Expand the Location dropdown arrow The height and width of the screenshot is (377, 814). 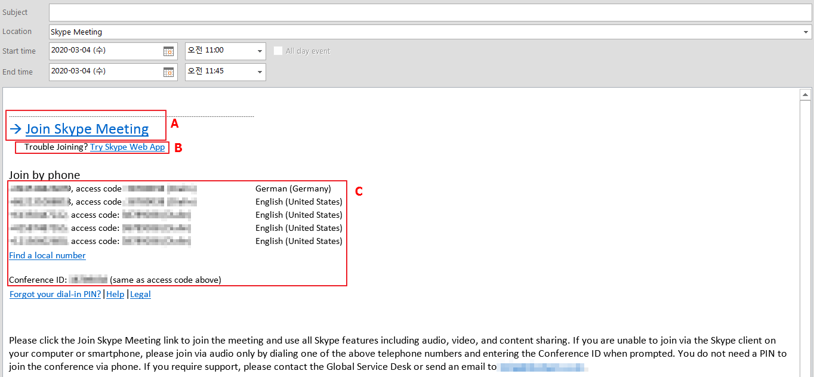806,32
